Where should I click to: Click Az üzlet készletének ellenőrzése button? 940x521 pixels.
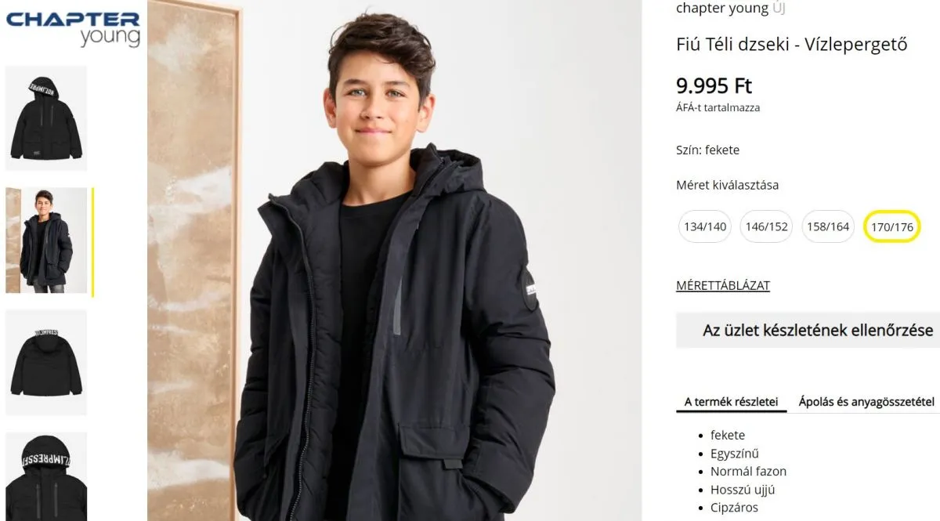(x=808, y=331)
